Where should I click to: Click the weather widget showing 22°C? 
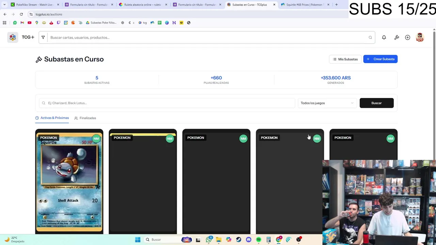point(14,240)
